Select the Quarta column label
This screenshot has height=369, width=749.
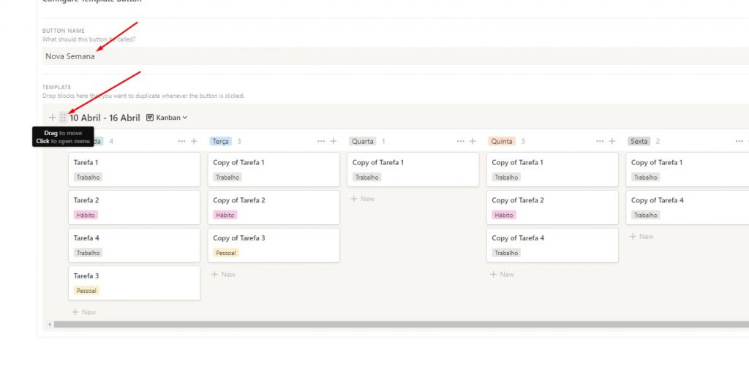[363, 141]
